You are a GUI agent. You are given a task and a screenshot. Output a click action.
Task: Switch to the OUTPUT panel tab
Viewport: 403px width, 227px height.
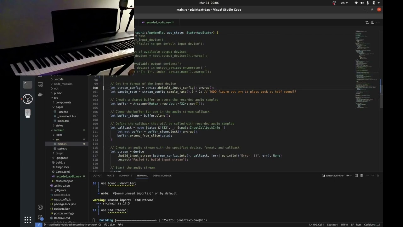pyautogui.click(x=97, y=176)
